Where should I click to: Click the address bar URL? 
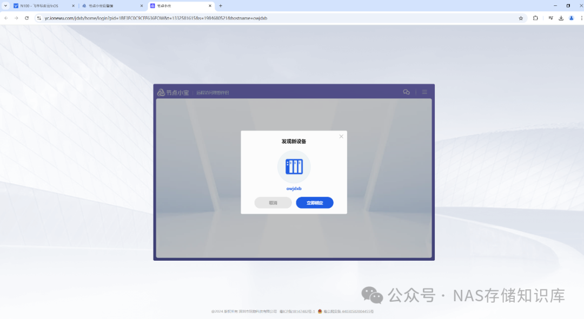(156, 18)
